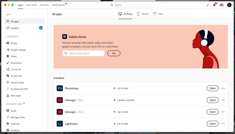This screenshot has width=235, height=134.
Task: Show Web apps tab
Action: (x=158, y=14)
